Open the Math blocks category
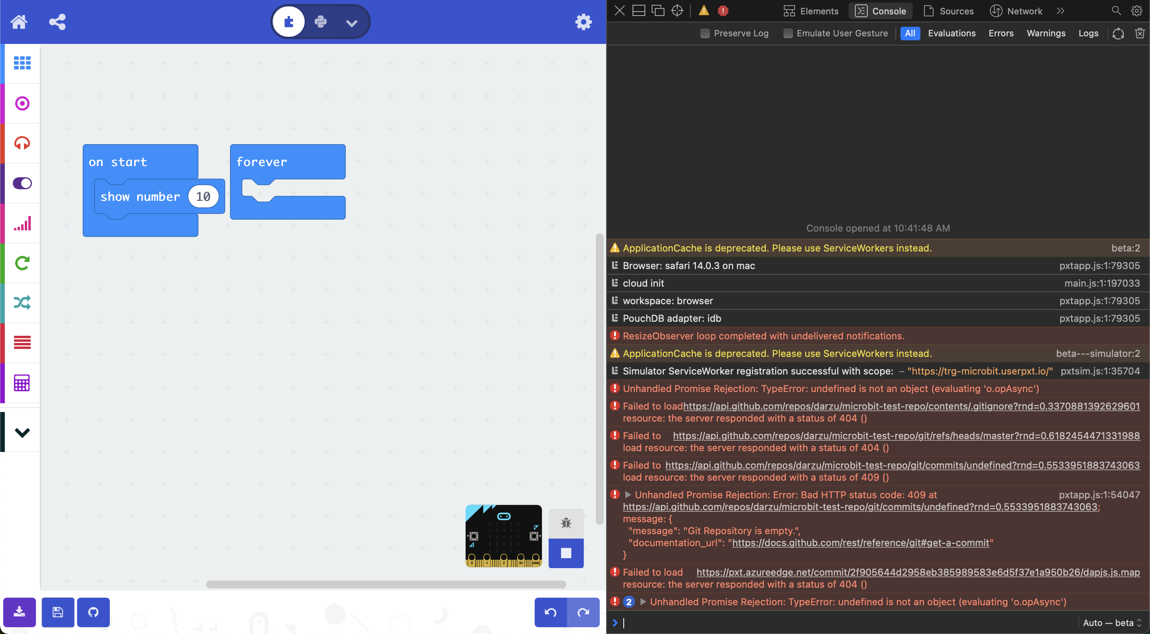Image resolution: width=1150 pixels, height=634 pixels. [22, 382]
